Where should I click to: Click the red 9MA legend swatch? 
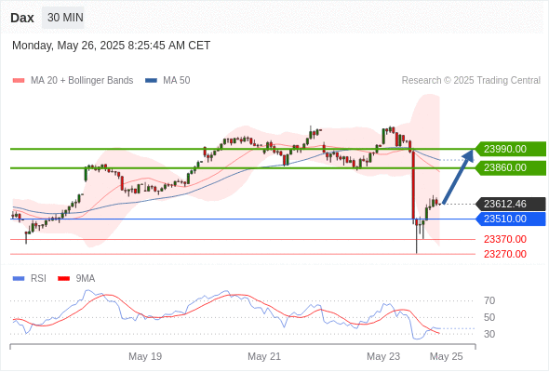click(63, 279)
